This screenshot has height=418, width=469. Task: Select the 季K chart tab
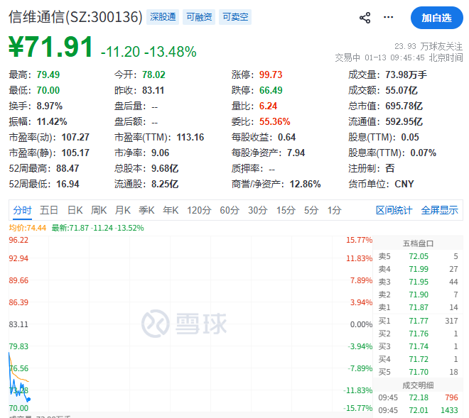pos(146,210)
